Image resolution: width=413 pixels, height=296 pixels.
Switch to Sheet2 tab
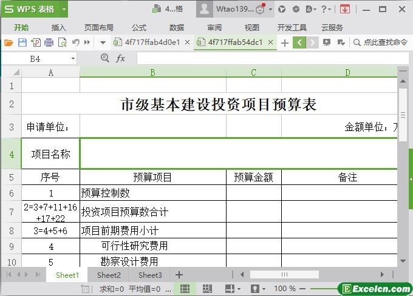109,275
